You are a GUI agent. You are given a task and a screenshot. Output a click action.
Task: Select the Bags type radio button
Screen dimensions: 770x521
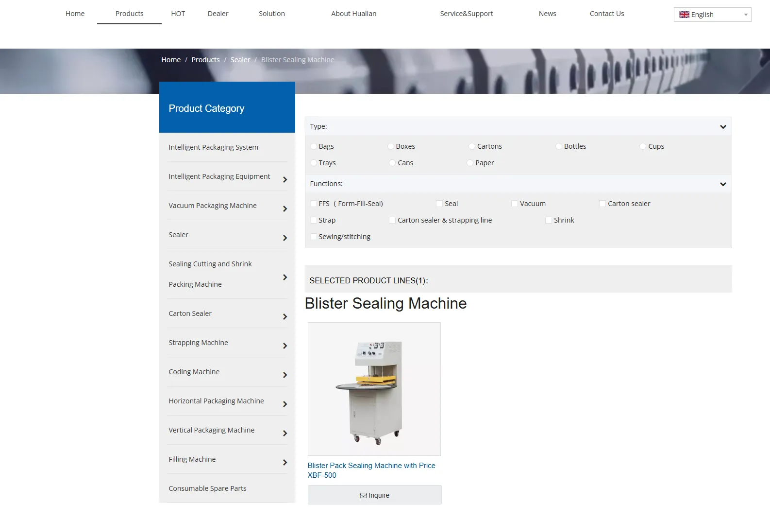(x=314, y=146)
